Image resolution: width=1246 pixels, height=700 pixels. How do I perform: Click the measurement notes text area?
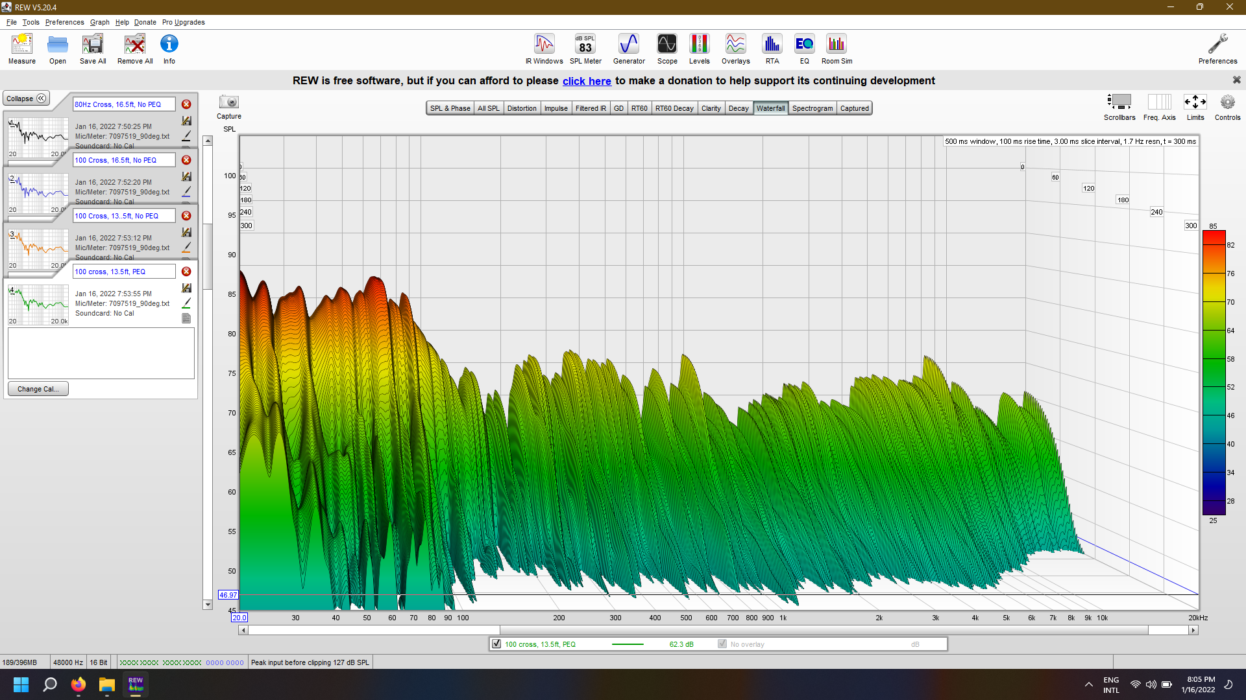tap(101, 353)
